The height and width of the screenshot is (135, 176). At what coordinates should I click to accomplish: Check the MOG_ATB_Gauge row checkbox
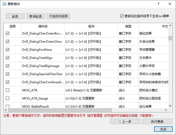[x=7, y=98]
